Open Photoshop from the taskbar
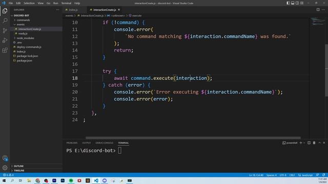 (x=63, y=180)
